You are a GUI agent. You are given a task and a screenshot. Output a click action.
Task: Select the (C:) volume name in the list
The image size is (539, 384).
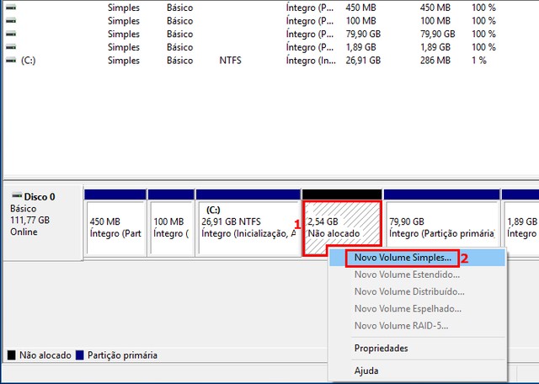(x=28, y=61)
